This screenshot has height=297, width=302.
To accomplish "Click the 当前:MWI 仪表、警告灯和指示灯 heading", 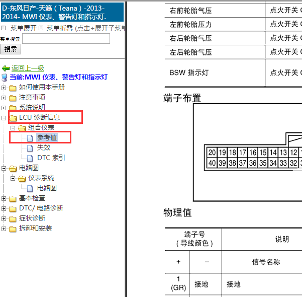I will (x=59, y=77).
